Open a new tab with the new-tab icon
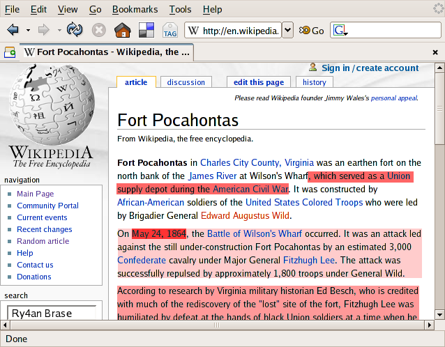 pyautogui.click(x=10, y=52)
